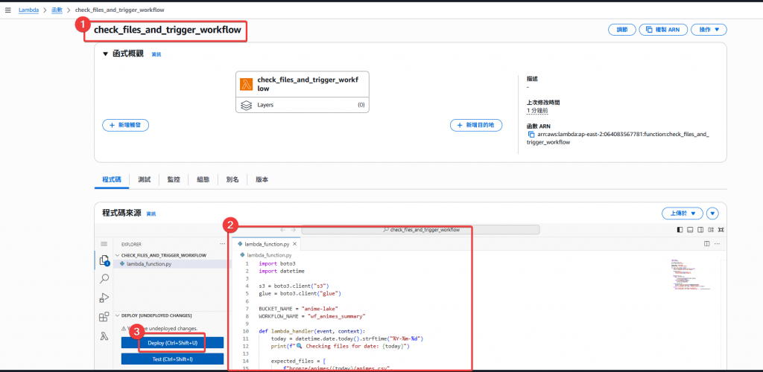Go back with the editor left arrow
Image resolution: width=763 pixels, height=372 pixels.
tap(283, 230)
